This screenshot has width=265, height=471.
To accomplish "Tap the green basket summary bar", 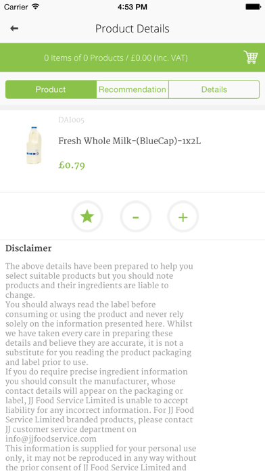I will [132, 58].
